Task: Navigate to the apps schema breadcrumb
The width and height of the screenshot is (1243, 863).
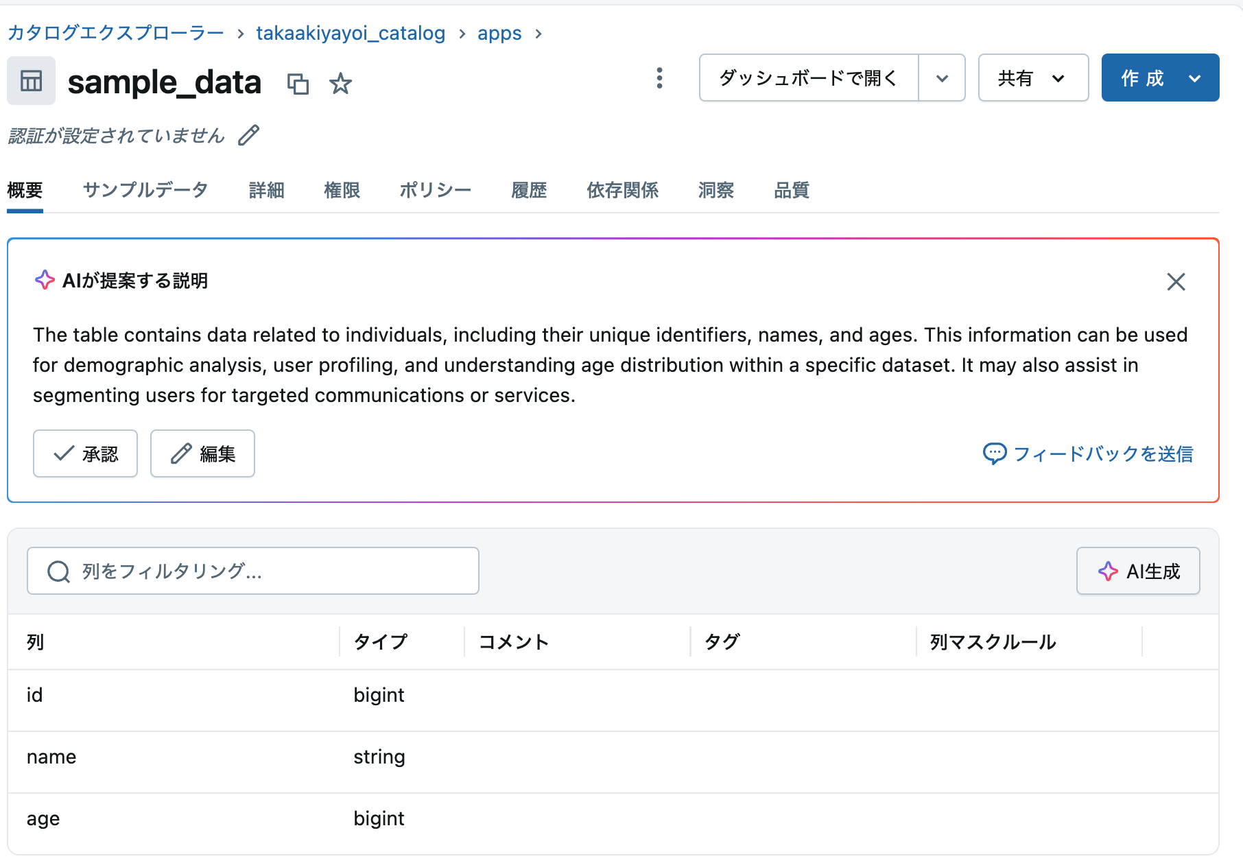Action: pyautogui.click(x=499, y=33)
